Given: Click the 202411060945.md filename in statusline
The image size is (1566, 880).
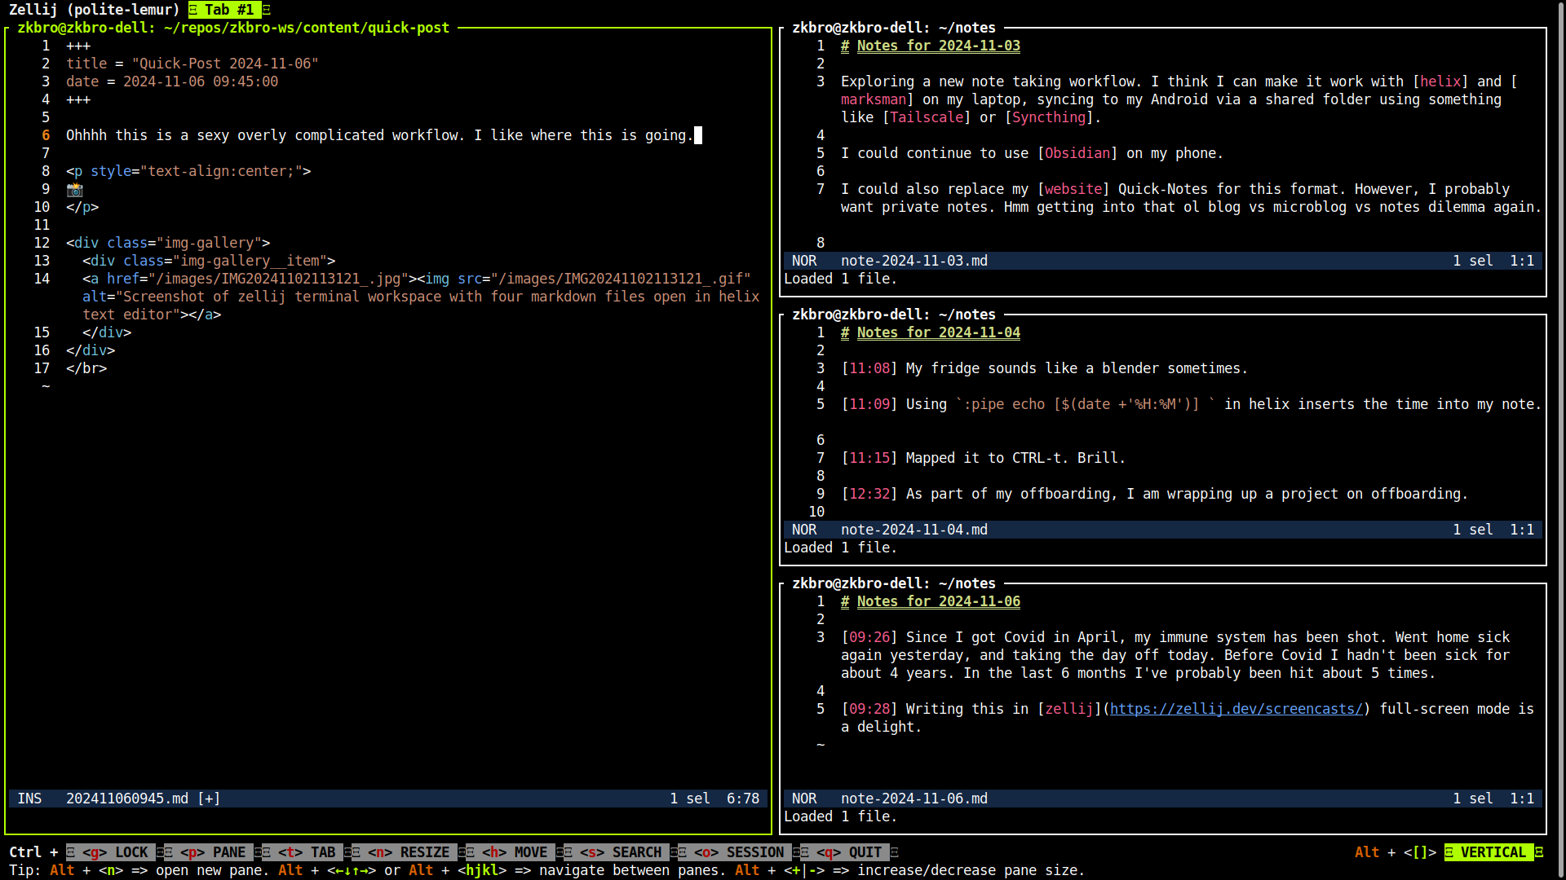Looking at the screenshot, I should 126,799.
